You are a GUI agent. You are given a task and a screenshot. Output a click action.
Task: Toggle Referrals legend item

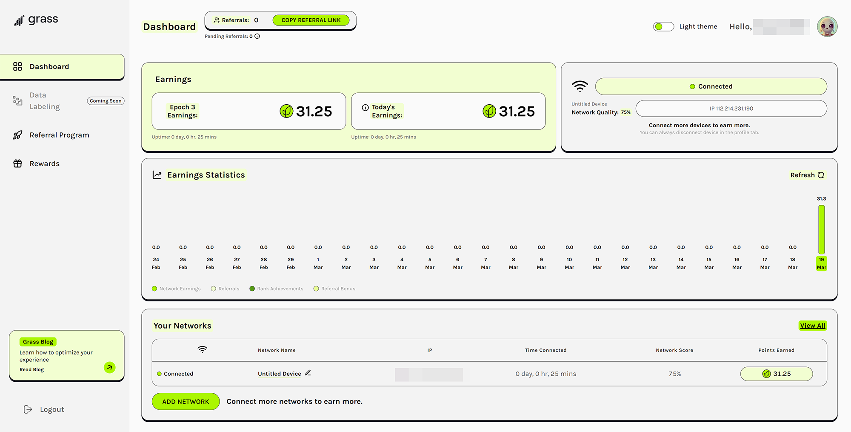(225, 289)
